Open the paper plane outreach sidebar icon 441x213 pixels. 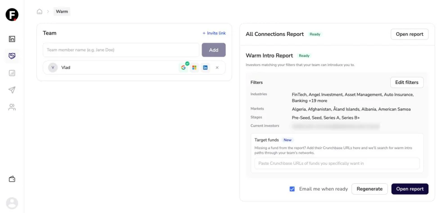coord(12,90)
